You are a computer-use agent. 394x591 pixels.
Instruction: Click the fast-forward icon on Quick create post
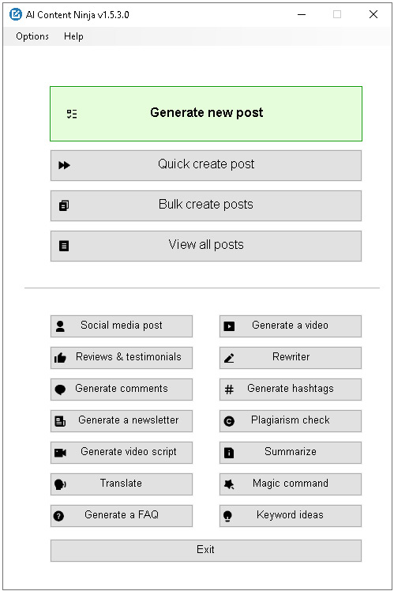[x=64, y=165]
